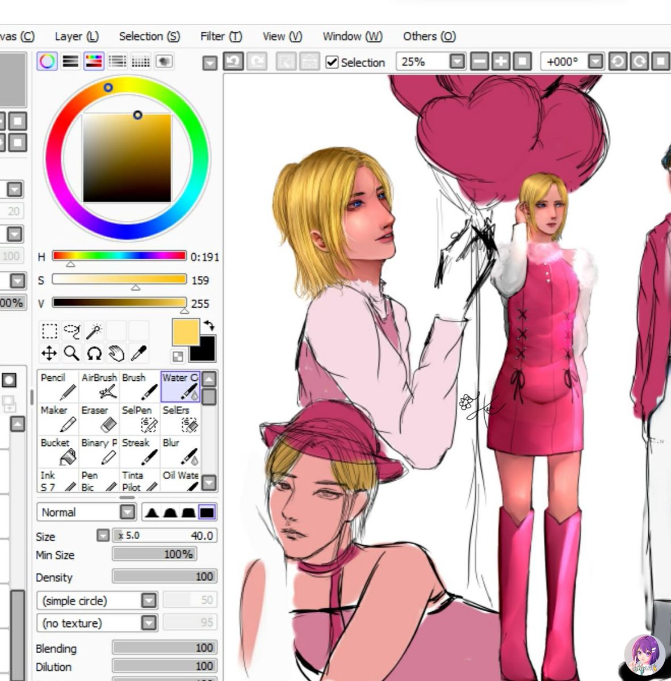The width and height of the screenshot is (671, 681).
Task: Select the Rotate view tool
Action: pyautogui.click(x=94, y=353)
